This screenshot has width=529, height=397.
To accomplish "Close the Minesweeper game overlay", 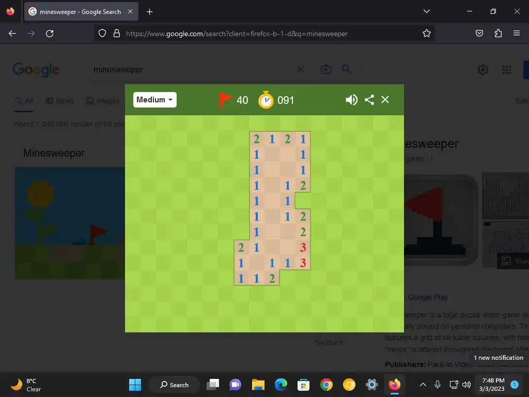I will pos(385,100).
